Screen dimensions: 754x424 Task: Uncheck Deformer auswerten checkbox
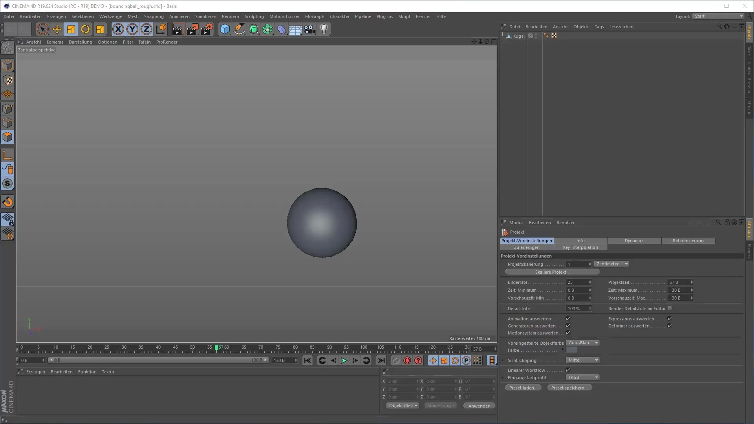click(670, 325)
